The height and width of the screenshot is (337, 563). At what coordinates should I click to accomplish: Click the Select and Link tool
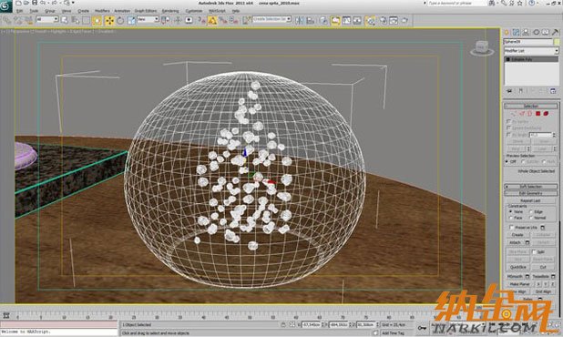click(x=7, y=20)
